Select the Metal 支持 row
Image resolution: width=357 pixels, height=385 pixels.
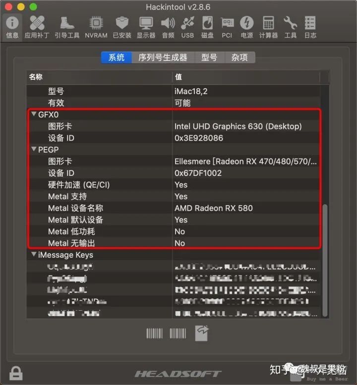(x=174, y=196)
